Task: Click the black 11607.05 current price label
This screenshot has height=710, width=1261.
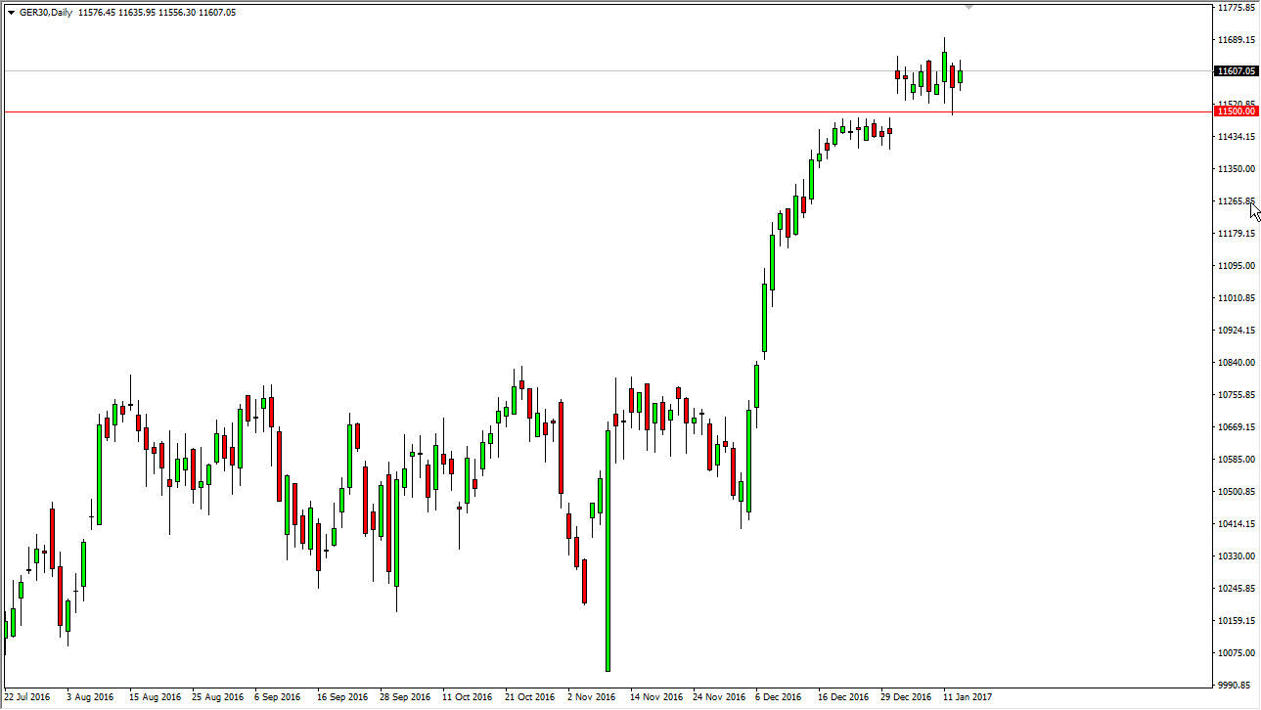Action: [1236, 71]
